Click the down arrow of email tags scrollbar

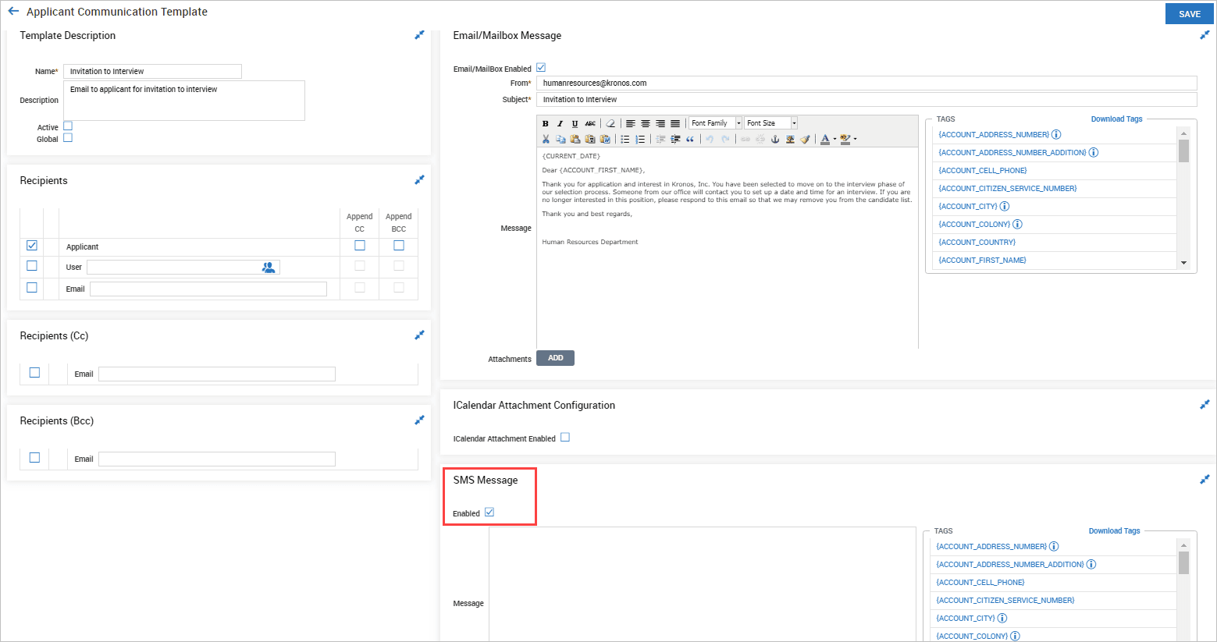(1183, 263)
